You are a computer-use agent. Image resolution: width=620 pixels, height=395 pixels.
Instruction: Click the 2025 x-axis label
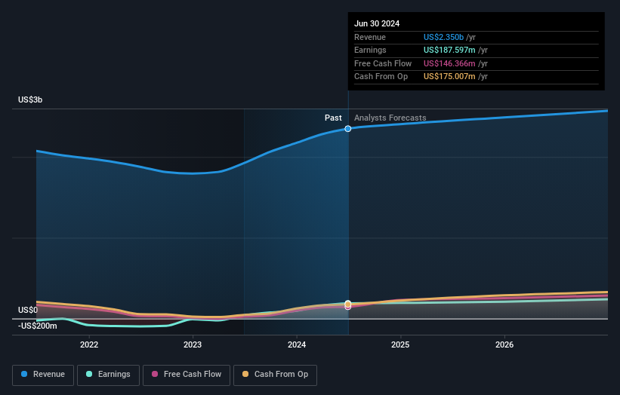tap(400, 344)
